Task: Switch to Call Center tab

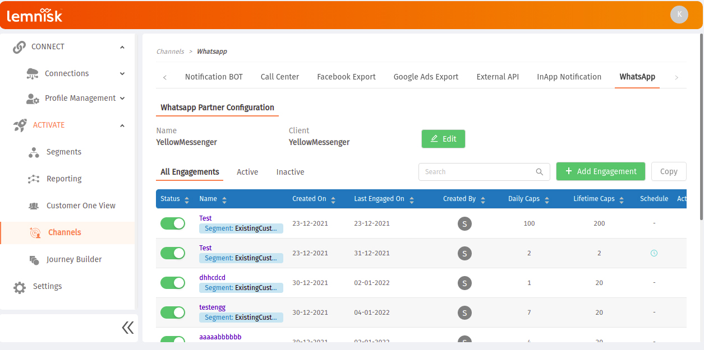Action: click(280, 77)
